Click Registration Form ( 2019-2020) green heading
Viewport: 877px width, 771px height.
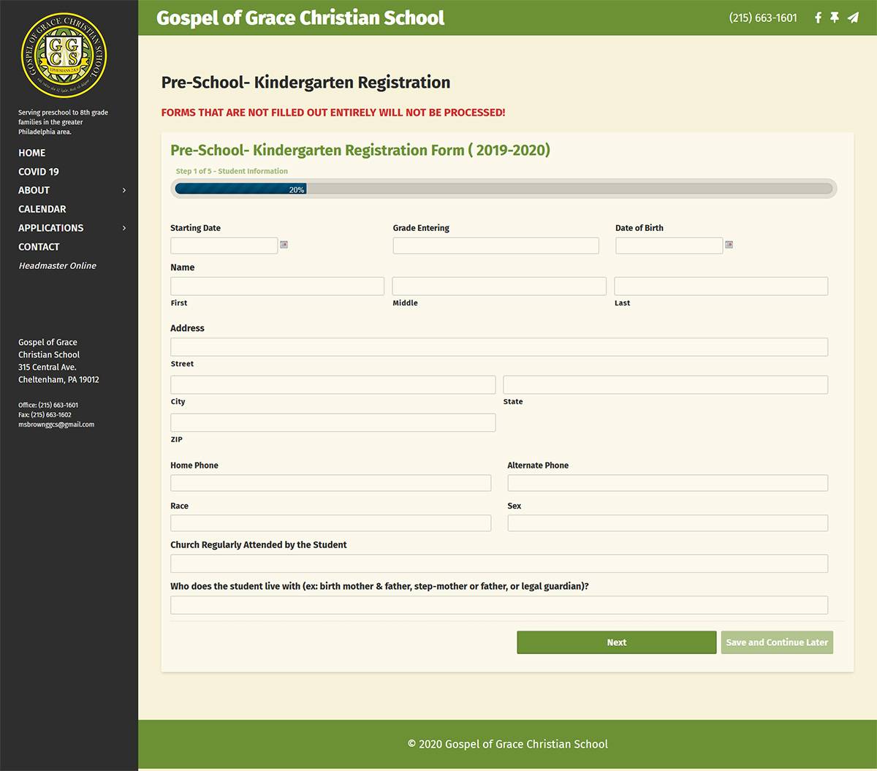coord(360,150)
